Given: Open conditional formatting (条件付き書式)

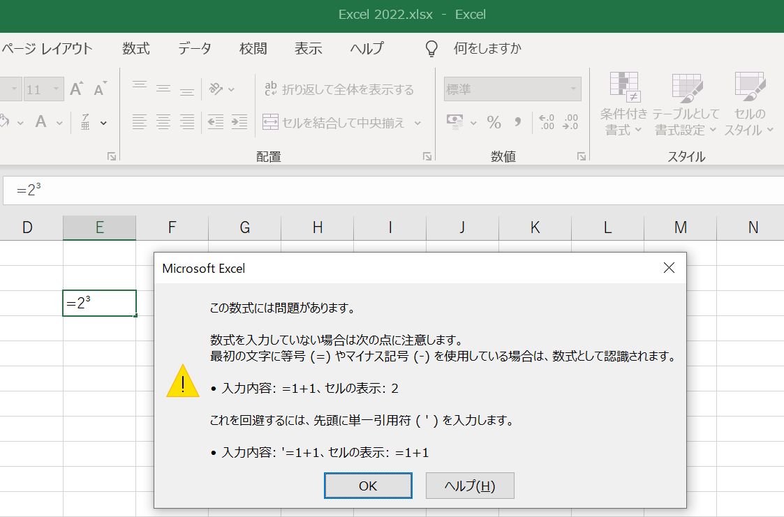Looking at the screenshot, I should pos(623,105).
